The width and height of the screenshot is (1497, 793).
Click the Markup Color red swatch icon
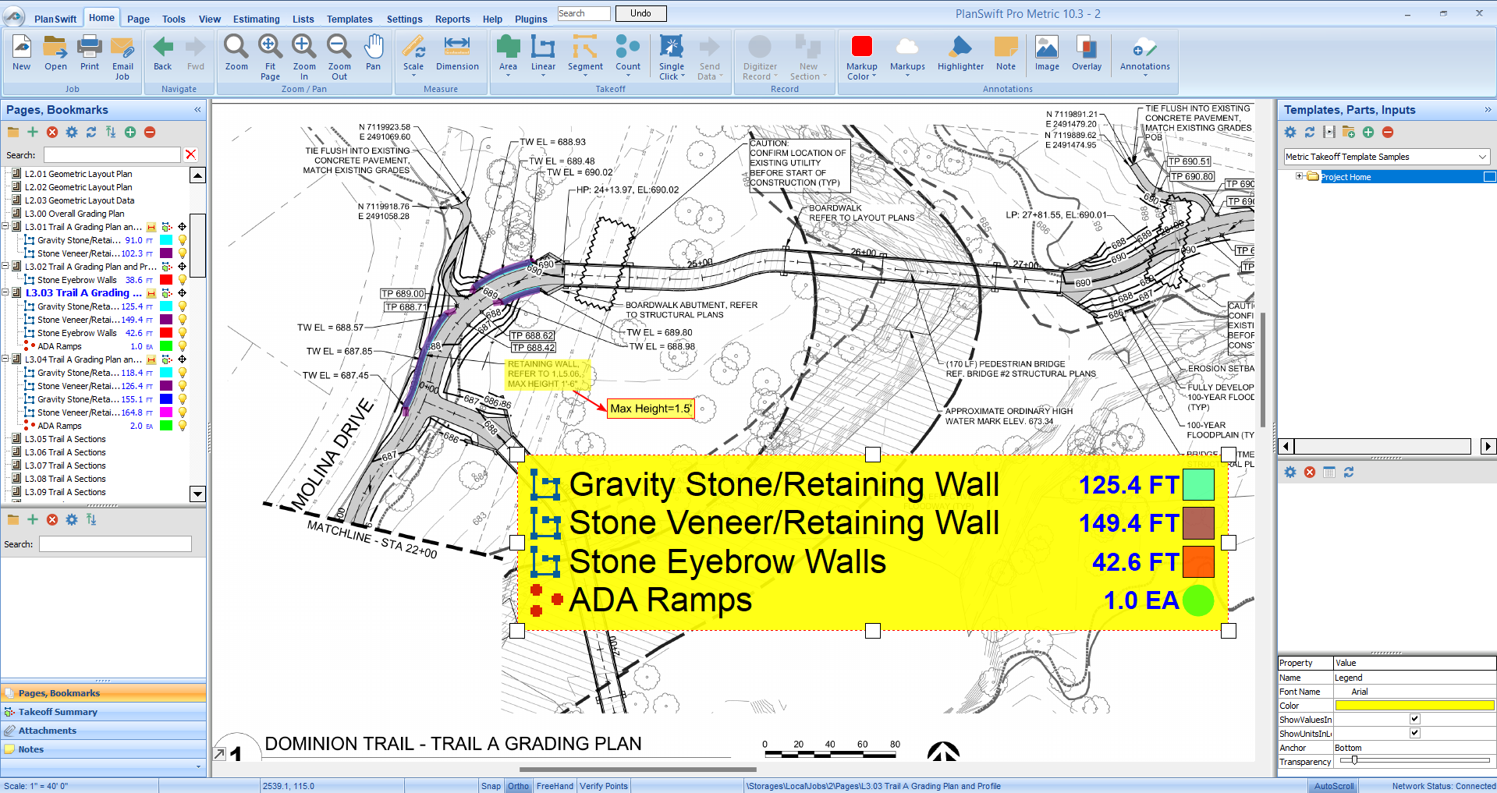pos(862,47)
